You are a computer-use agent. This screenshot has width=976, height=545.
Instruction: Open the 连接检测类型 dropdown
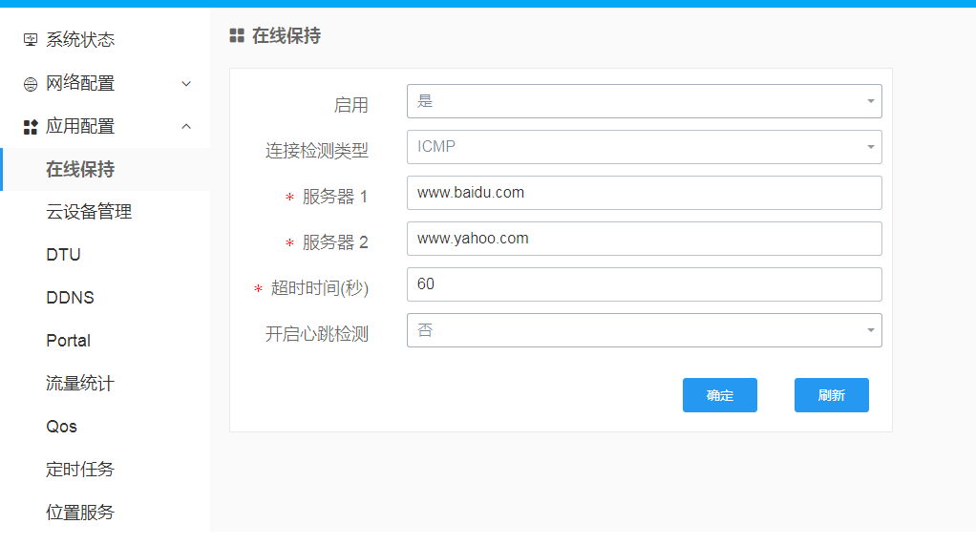click(644, 147)
